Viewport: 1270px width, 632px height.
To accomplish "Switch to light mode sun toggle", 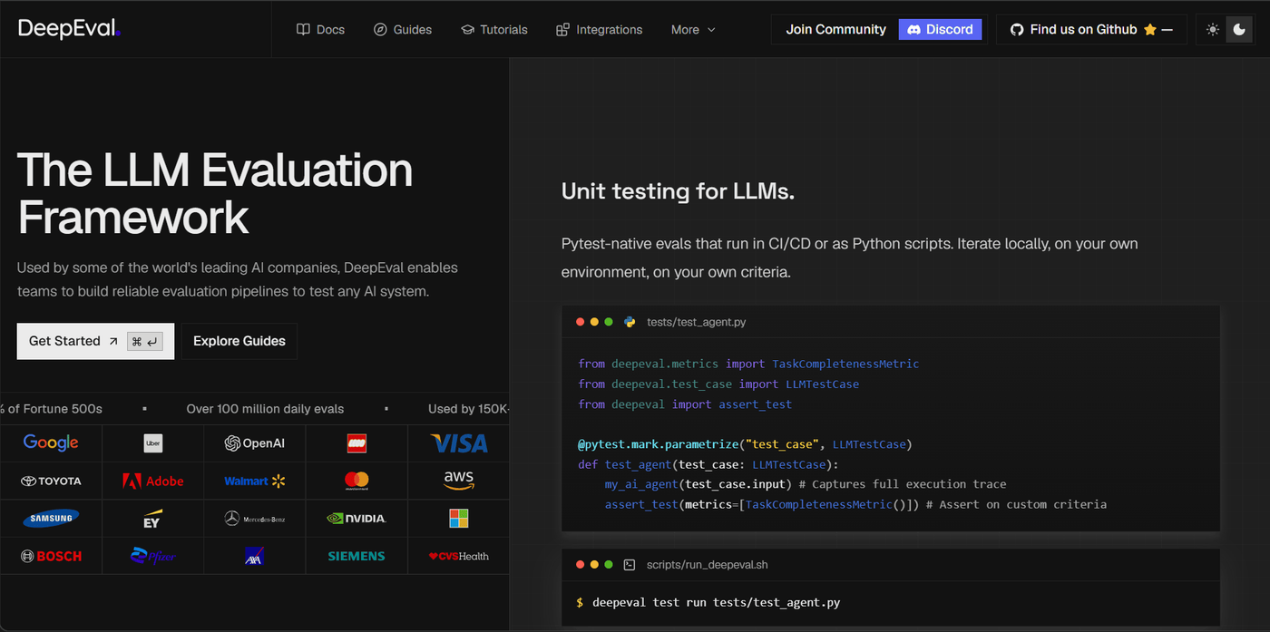I will pos(1213,30).
